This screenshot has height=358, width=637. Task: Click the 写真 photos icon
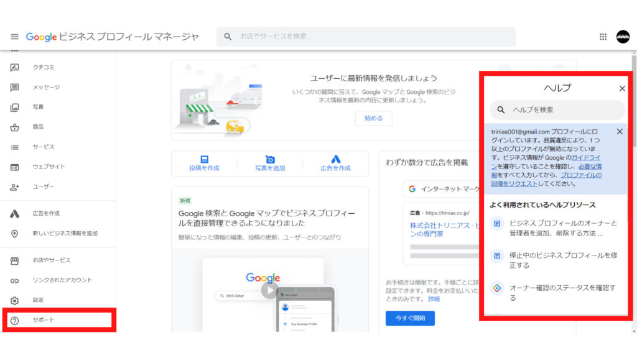point(15,107)
